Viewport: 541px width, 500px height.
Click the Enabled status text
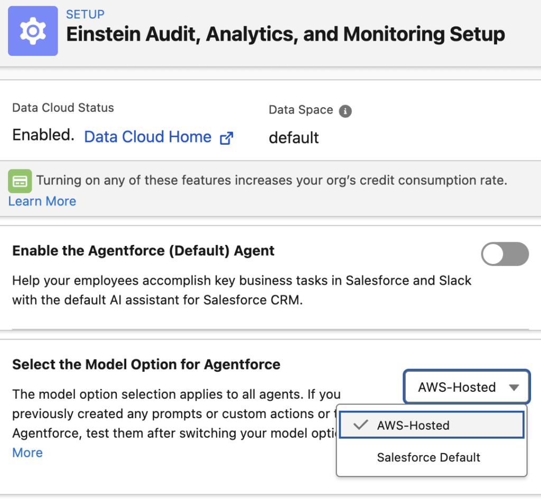click(x=43, y=135)
